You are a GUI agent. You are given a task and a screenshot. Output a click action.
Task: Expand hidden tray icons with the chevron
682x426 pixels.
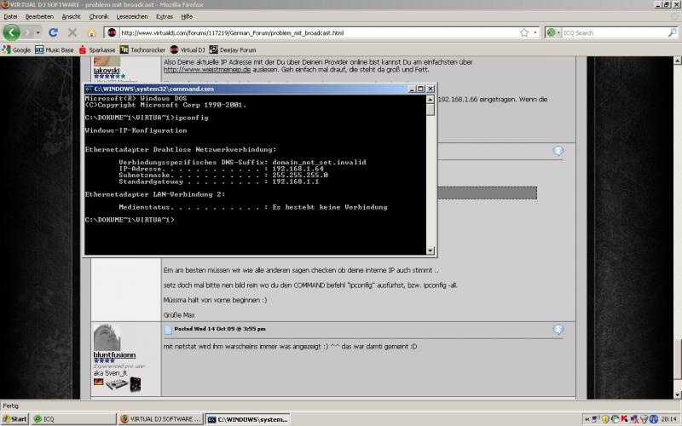[587, 419]
